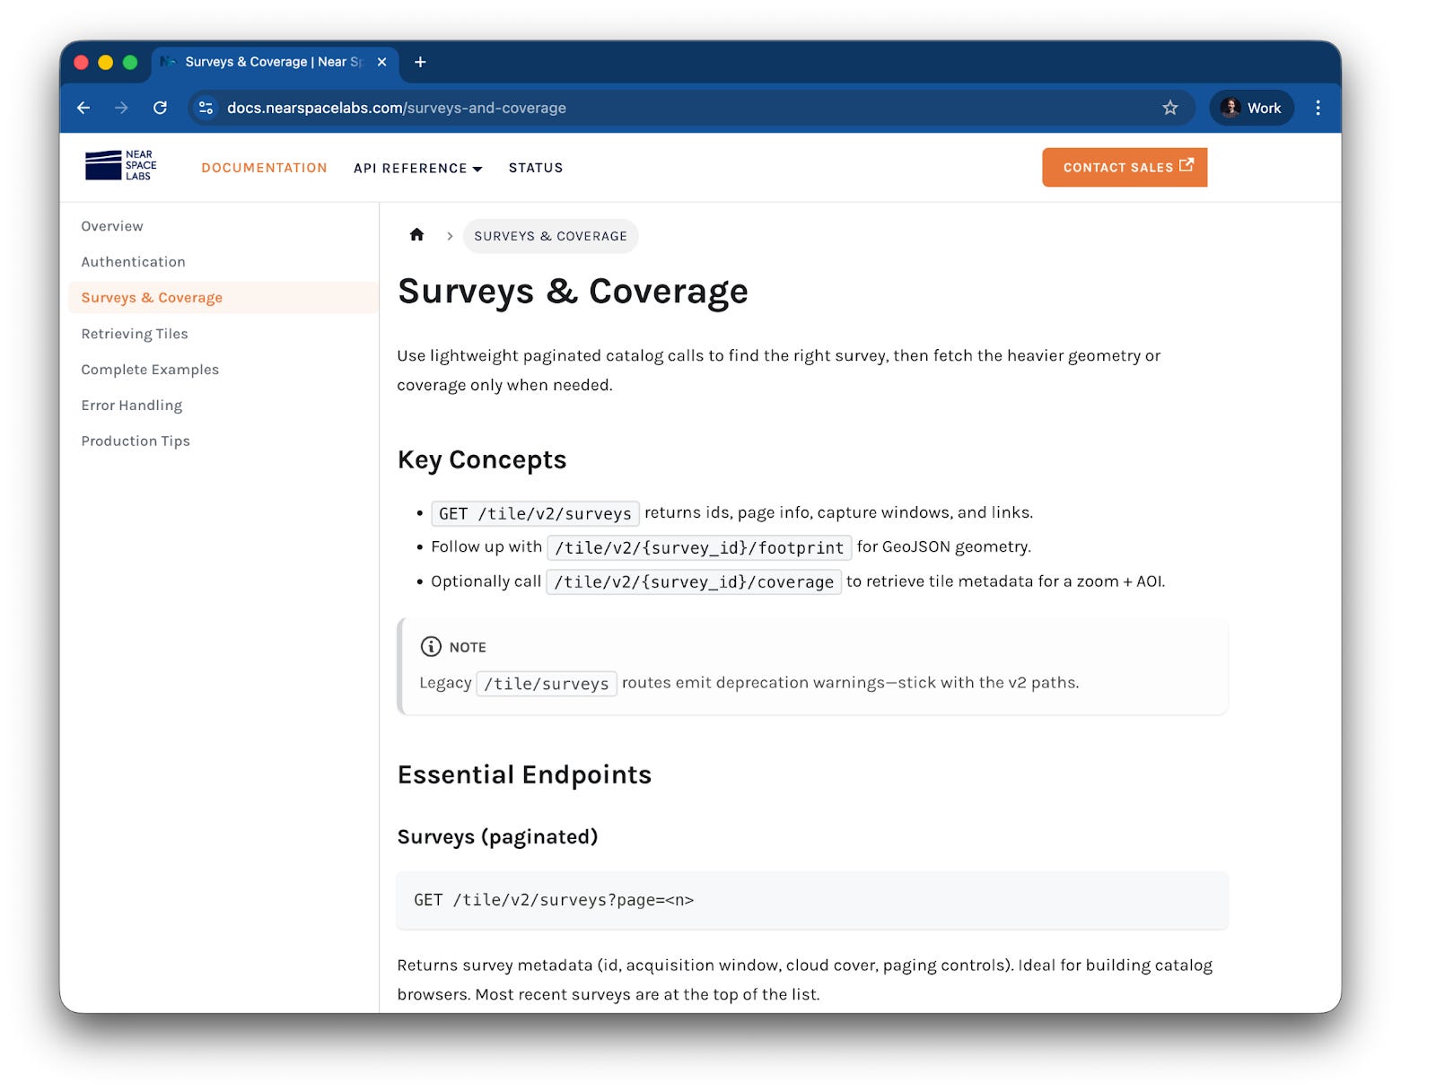Click the /tile/v2/{survey_id}/footprint inline code

pos(699,547)
